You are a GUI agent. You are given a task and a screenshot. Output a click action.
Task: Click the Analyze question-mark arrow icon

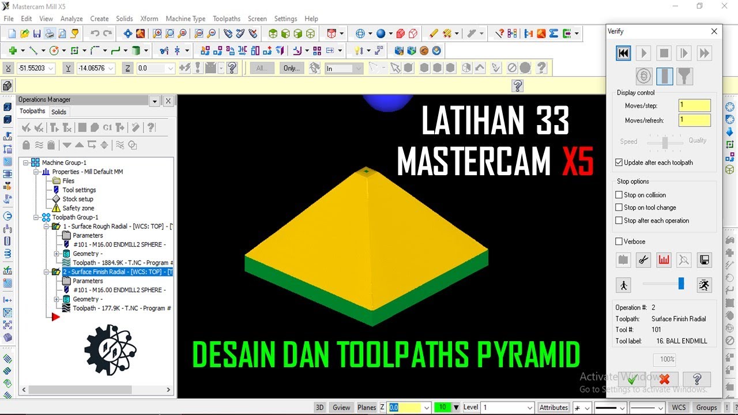click(x=500, y=34)
